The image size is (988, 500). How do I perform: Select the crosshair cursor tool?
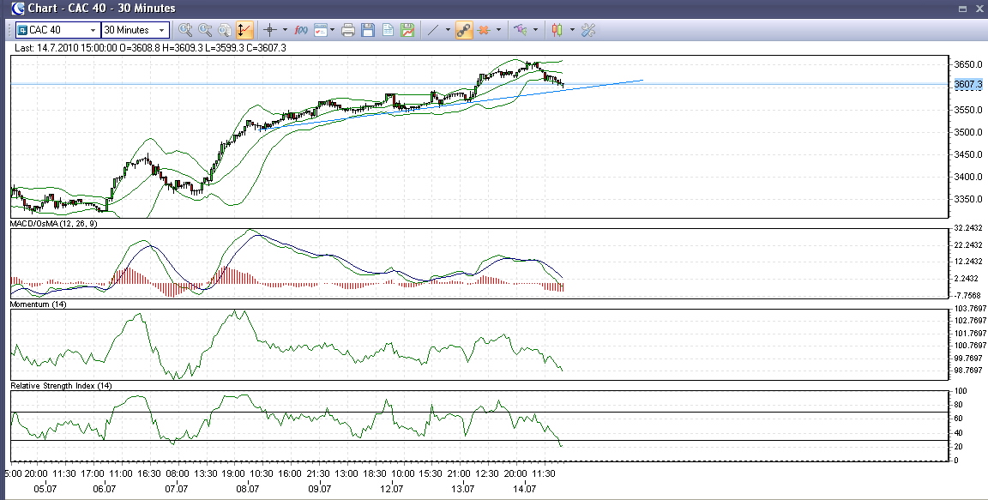(x=270, y=30)
